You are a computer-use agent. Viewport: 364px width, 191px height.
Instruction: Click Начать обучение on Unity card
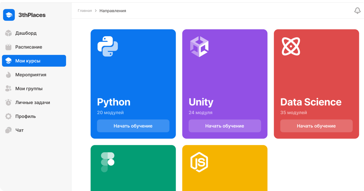click(x=225, y=126)
